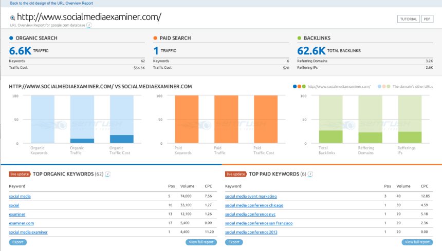Open the 'social' keyword link
Image resolution: width=442 pixels, height=251 pixels.
(x=14, y=205)
